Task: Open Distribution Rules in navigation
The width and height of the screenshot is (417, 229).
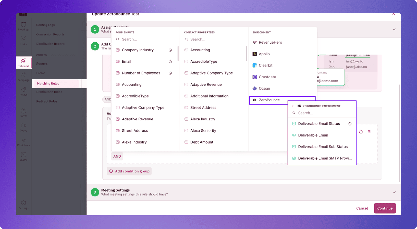Action: 49,92
